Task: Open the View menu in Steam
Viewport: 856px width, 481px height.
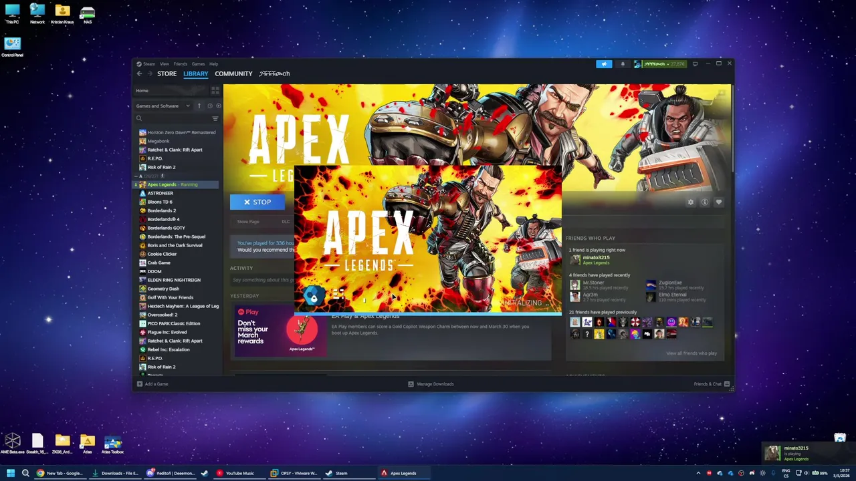Action: click(x=165, y=64)
